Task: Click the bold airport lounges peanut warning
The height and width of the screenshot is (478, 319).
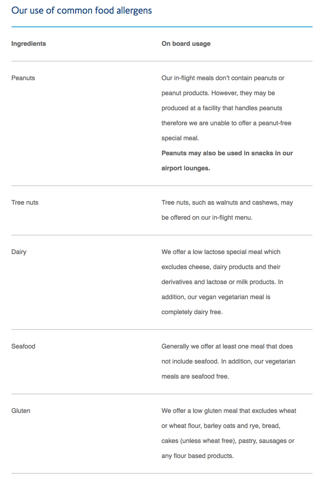Action: (x=227, y=161)
